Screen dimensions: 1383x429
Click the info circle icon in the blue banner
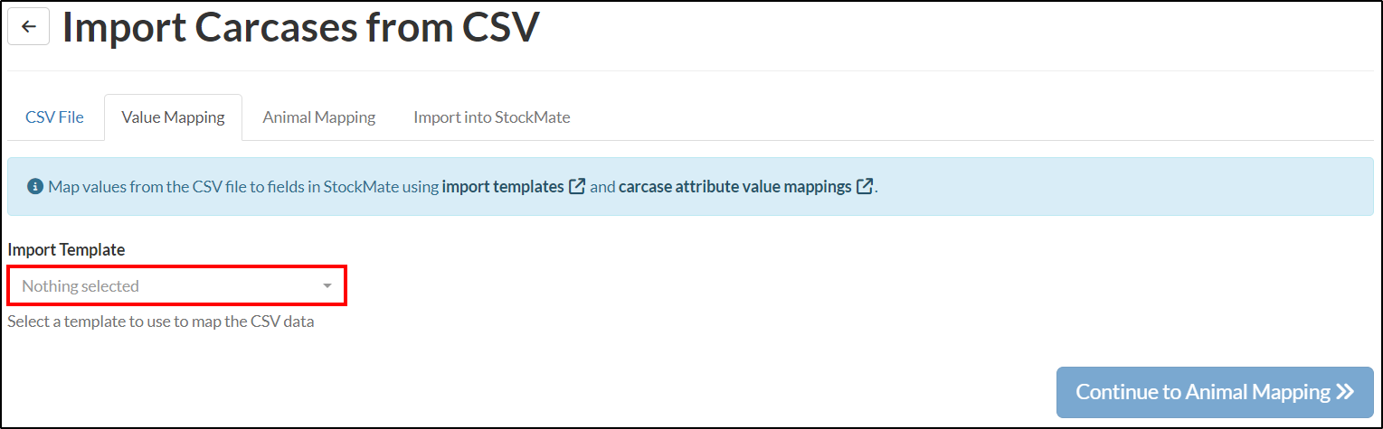point(35,187)
